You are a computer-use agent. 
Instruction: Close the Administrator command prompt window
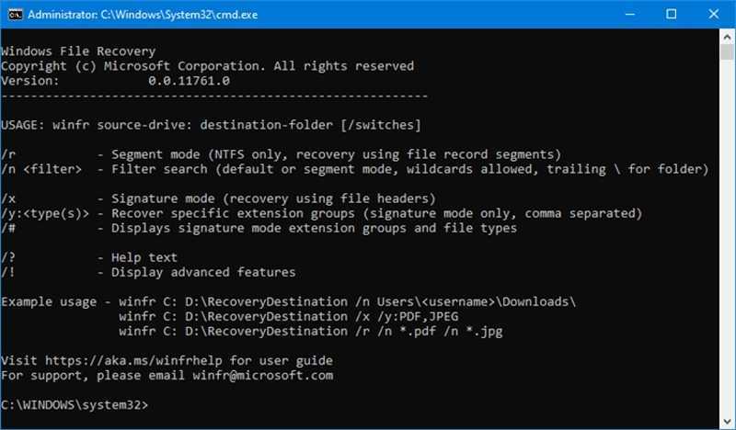coord(714,14)
